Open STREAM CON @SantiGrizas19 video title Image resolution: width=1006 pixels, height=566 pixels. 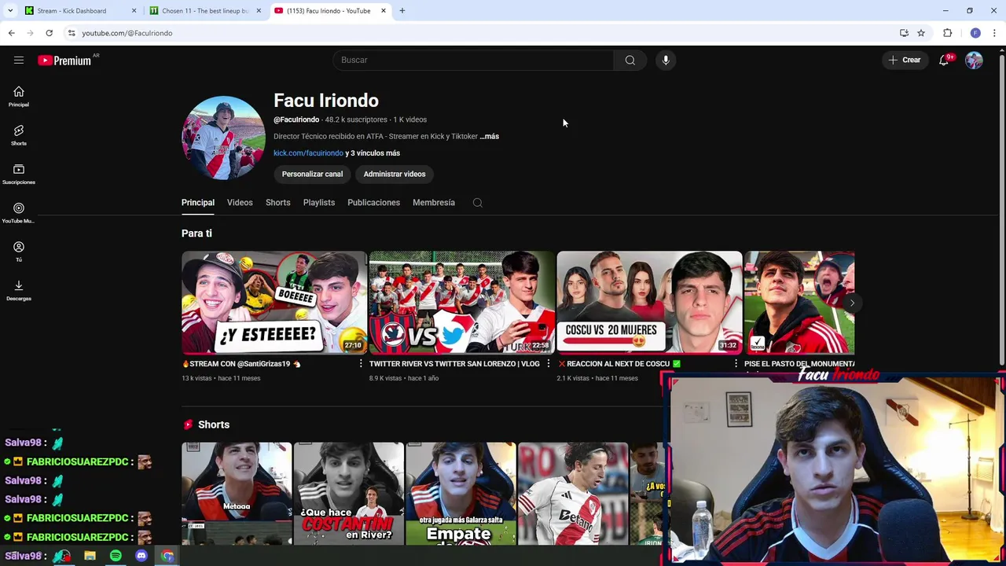[x=241, y=364]
